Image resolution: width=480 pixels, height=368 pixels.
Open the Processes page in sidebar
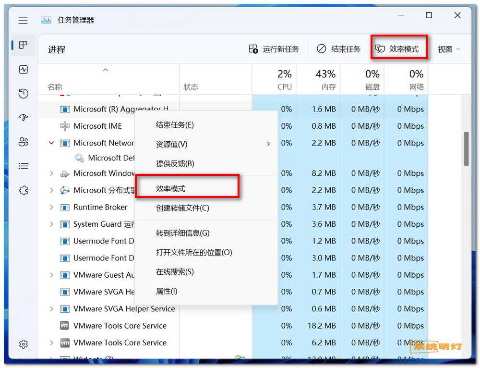coord(23,45)
